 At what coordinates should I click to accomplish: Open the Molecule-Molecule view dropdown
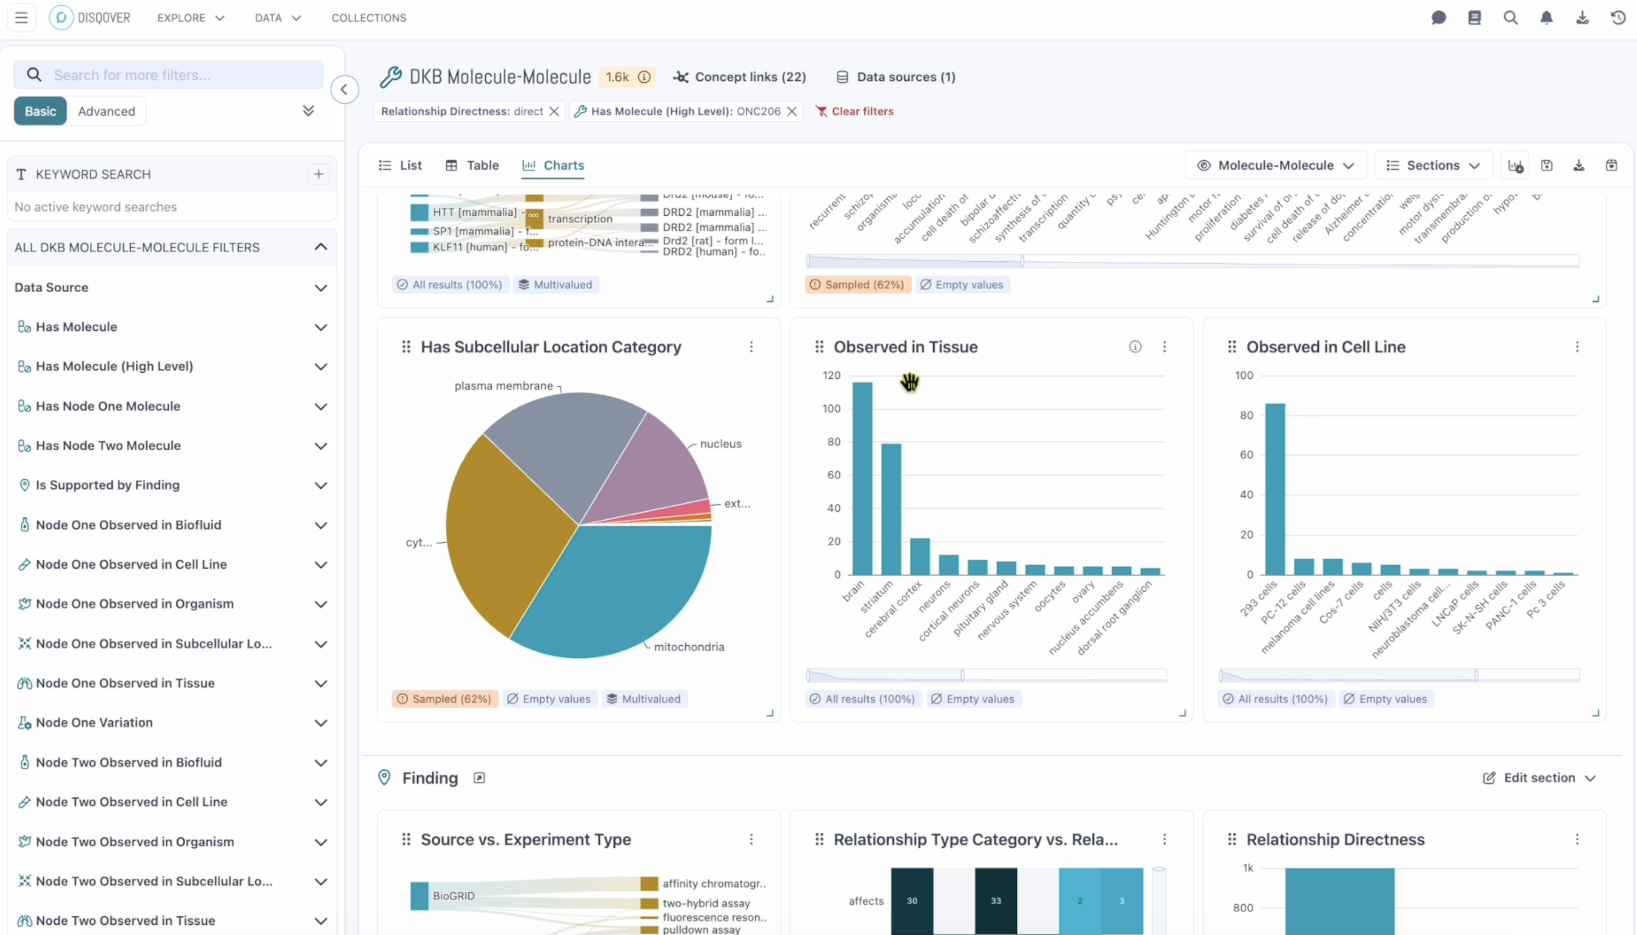click(x=1276, y=166)
